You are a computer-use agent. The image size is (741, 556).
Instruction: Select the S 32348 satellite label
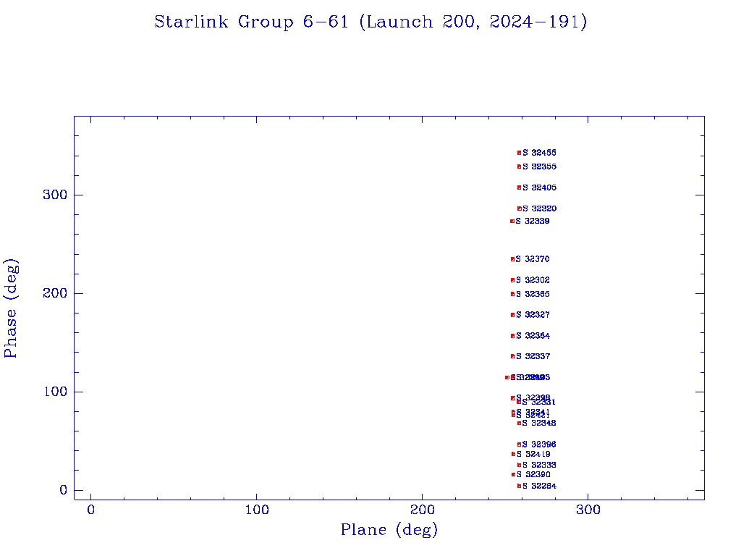point(539,423)
